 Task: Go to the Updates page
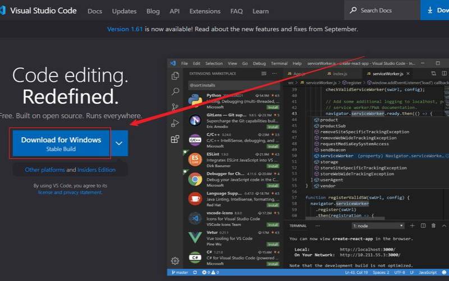124,11
